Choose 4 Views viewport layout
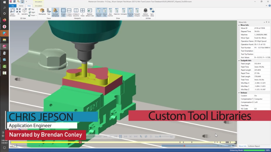This screenshot has height=152, width=271. [x=83, y=12]
